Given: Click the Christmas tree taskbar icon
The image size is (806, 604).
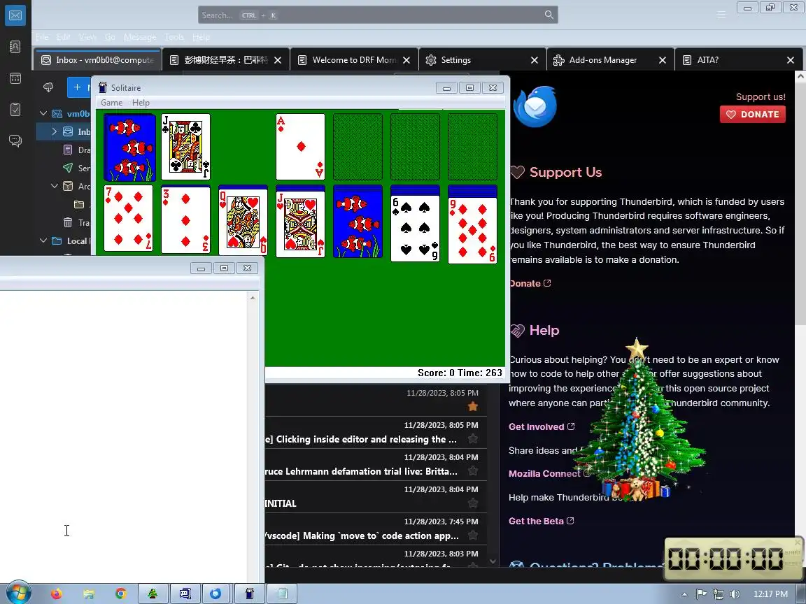Looking at the screenshot, I should click(153, 594).
